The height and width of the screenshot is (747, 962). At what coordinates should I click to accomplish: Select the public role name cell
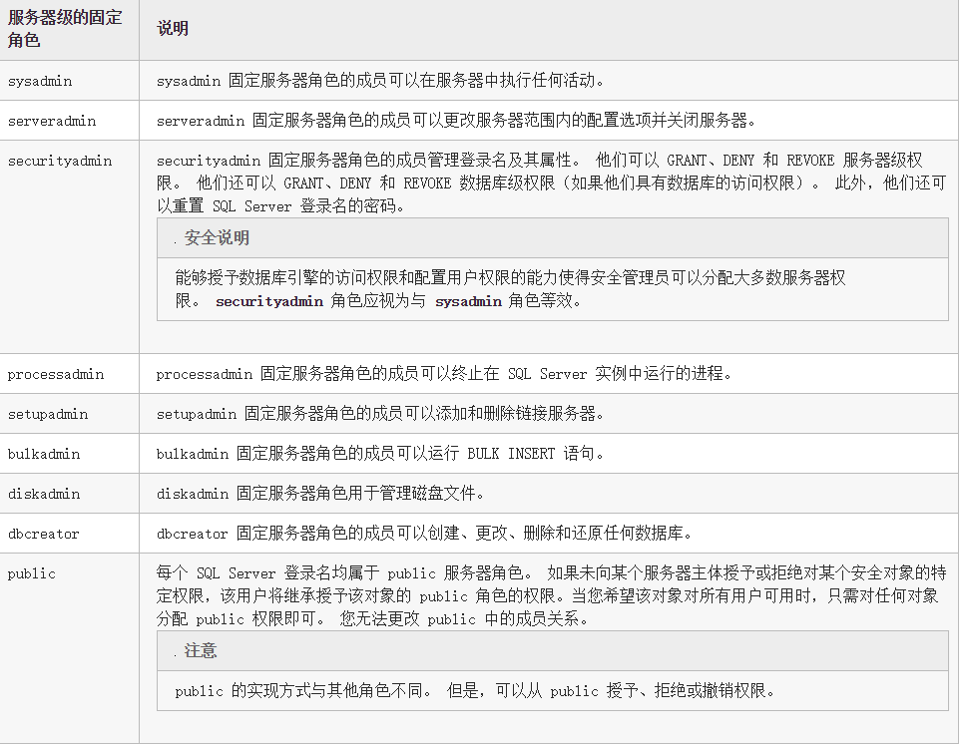tap(32, 573)
